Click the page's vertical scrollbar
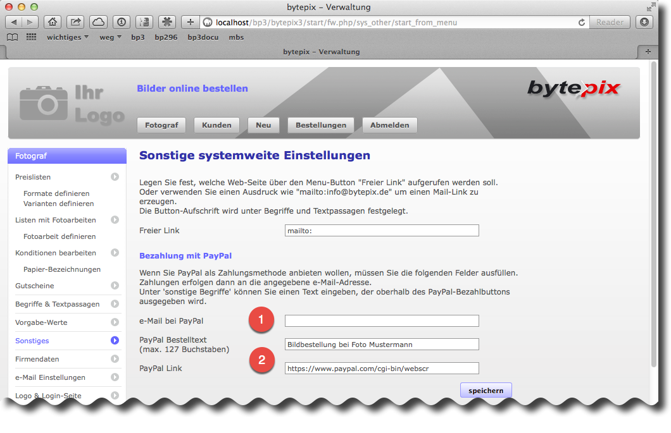The height and width of the screenshot is (433, 671). [653, 214]
